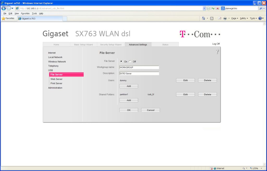Expand the Home button dropdown arrow

(207, 19)
